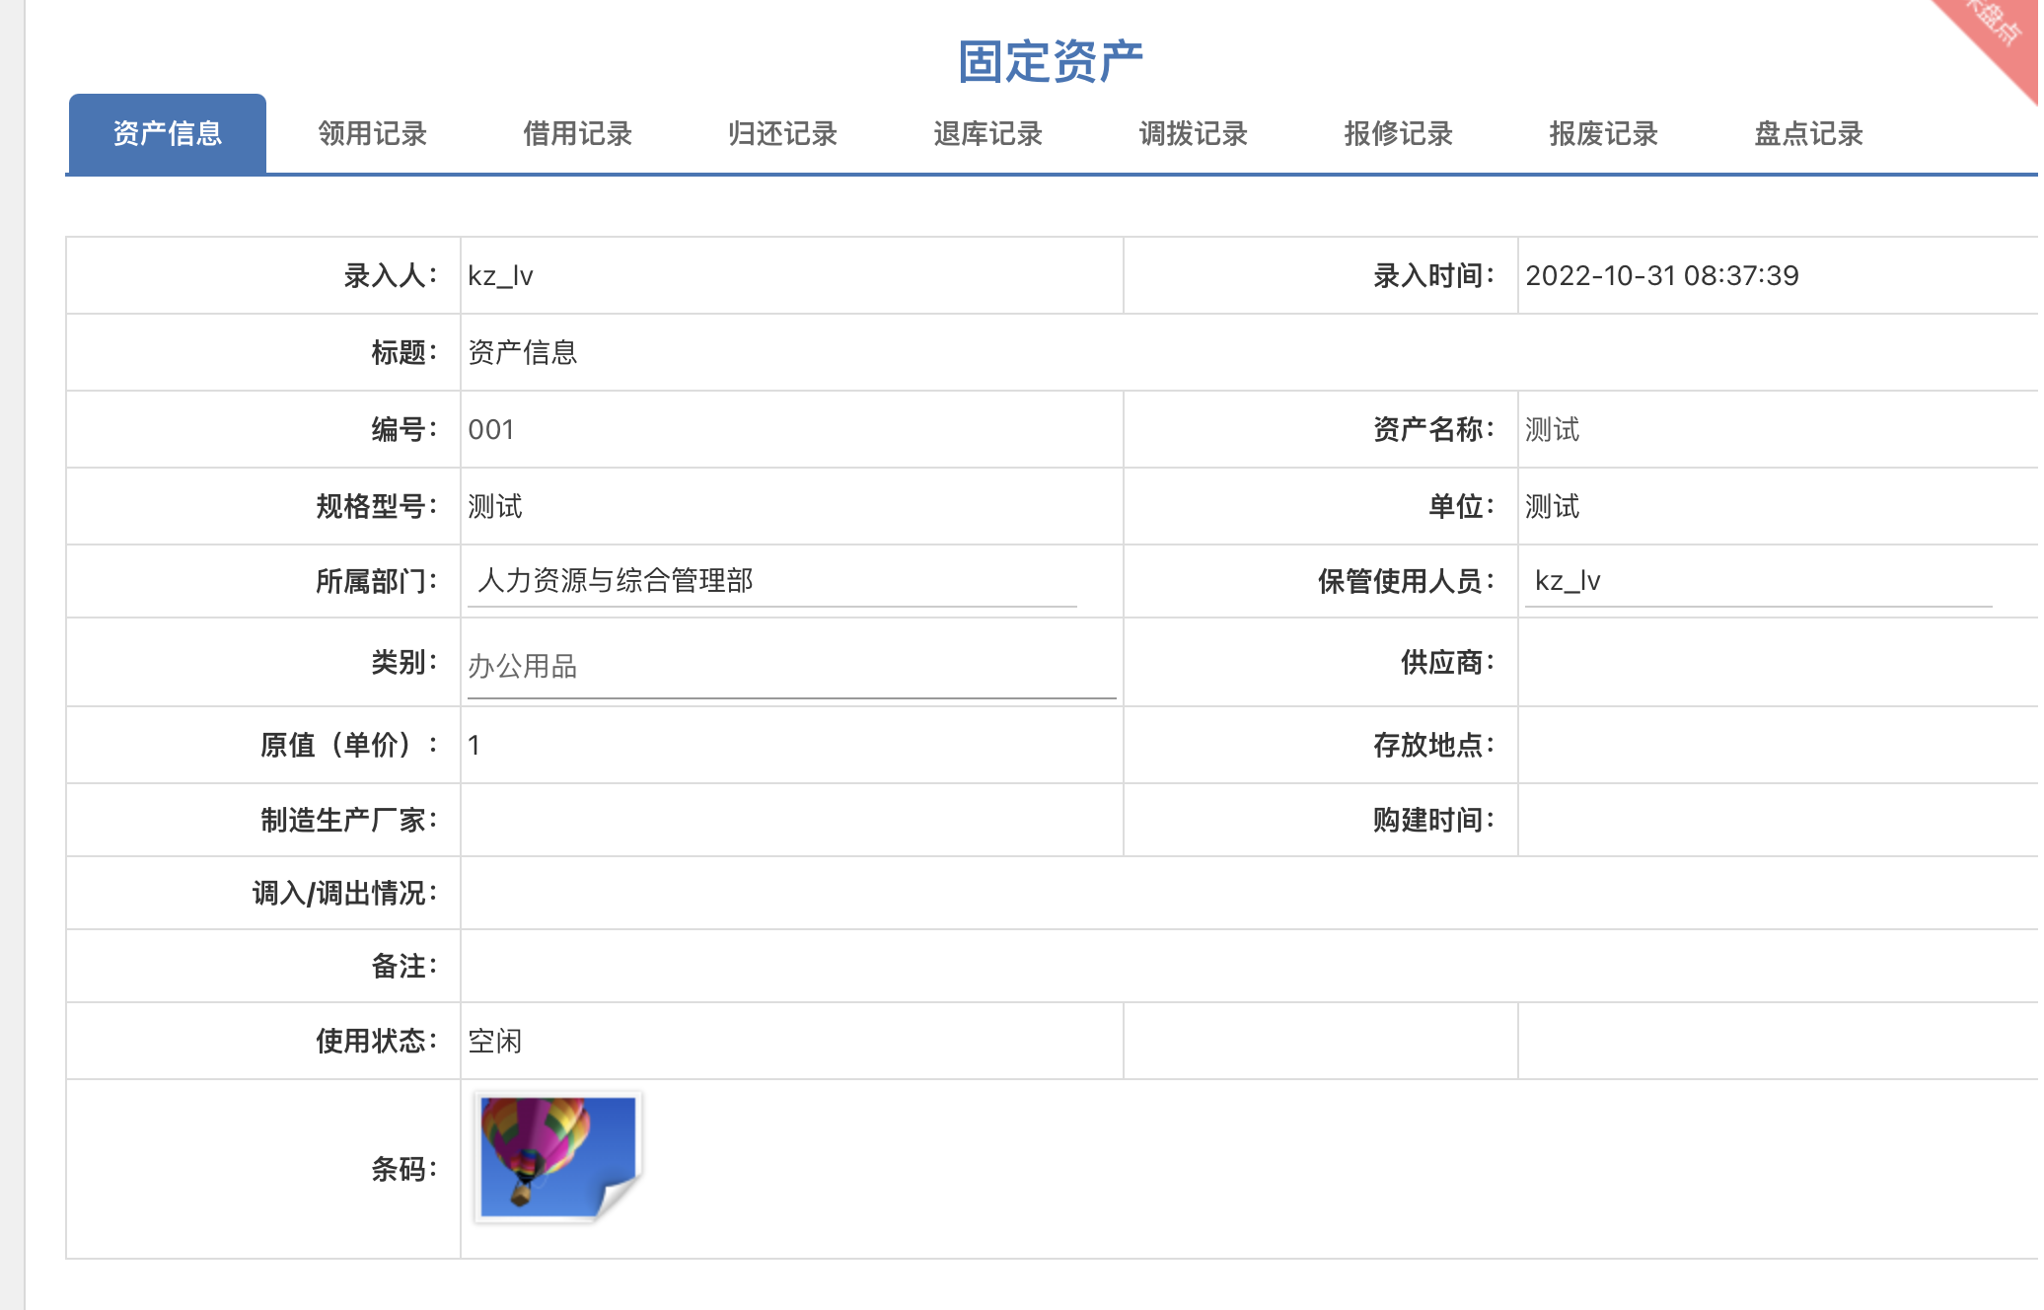The image size is (2044, 1310).
Task: View the 退库记录 tab
Action: [x=987, y=133]
